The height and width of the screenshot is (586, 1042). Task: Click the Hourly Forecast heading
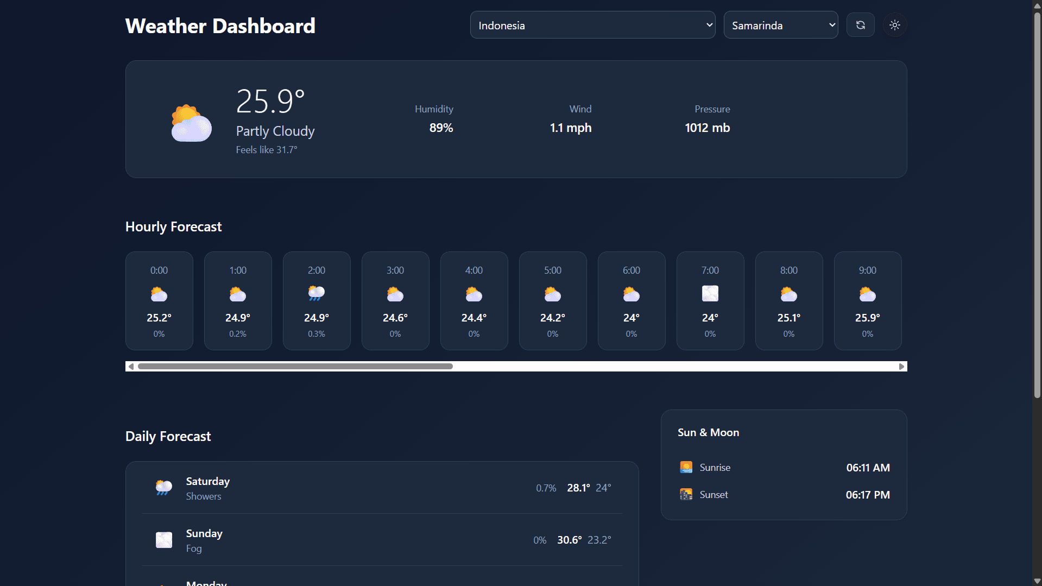click(x=173, y=226)
